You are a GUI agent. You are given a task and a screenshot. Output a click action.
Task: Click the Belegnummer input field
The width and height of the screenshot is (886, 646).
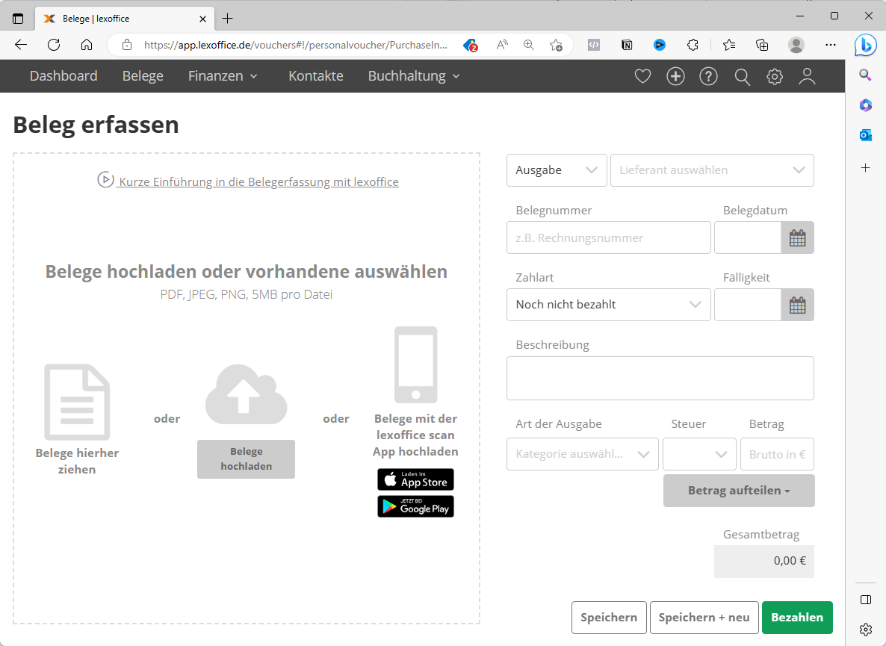[608, 237]
